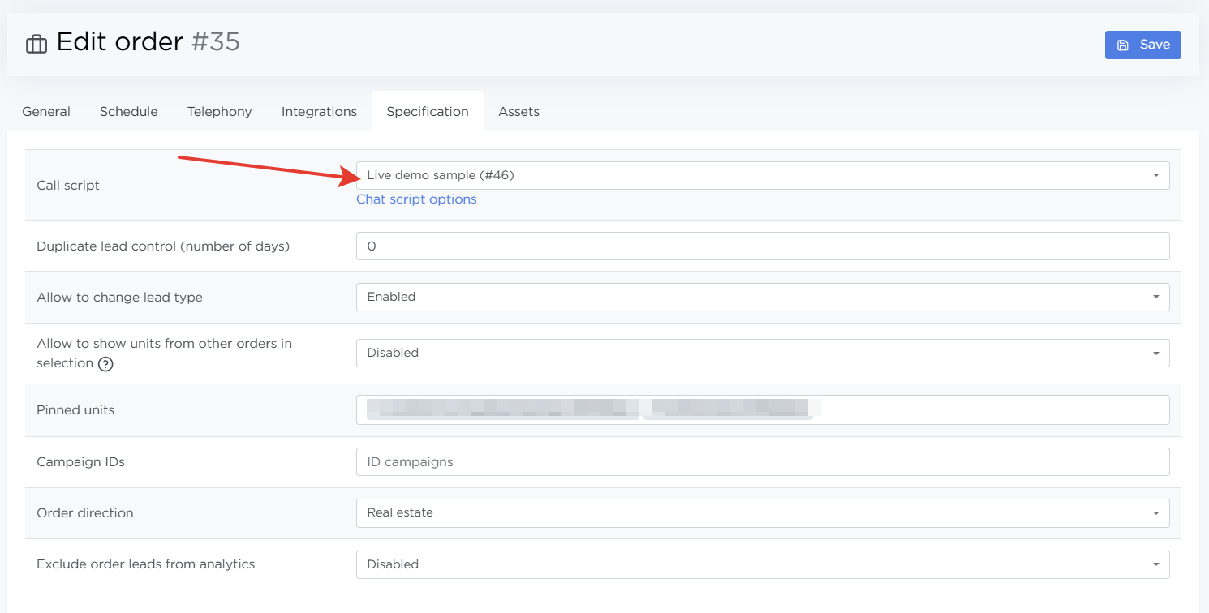Open the Integrations tab

(x=319, y=112)
